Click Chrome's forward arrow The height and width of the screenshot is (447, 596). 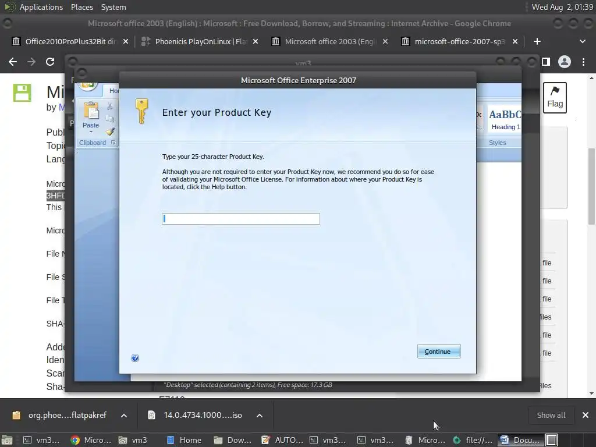[31, 62]
